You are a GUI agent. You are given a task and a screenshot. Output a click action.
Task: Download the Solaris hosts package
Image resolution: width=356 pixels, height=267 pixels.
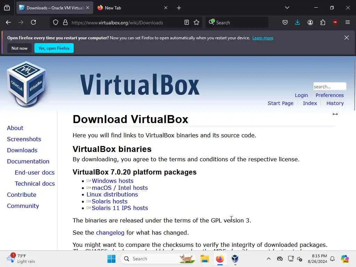(110, 201)
